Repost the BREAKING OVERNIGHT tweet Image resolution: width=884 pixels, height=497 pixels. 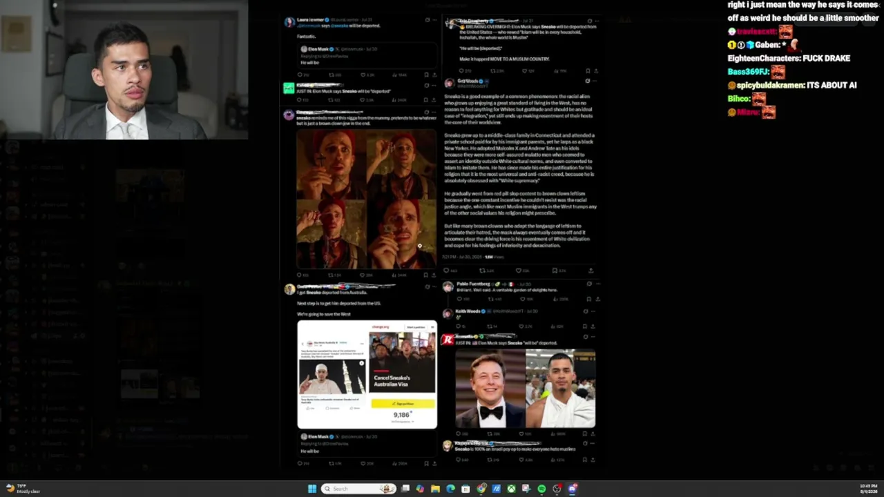tap(493, 70)
